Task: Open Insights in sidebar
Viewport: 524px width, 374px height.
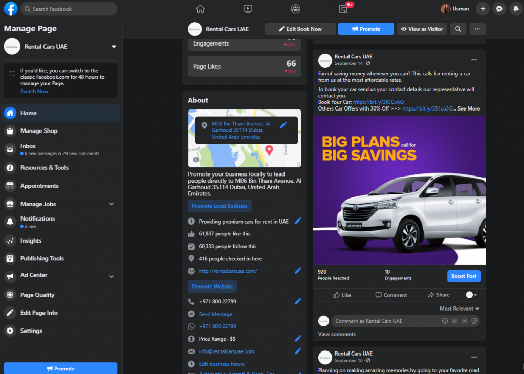Action: point(61,240)
